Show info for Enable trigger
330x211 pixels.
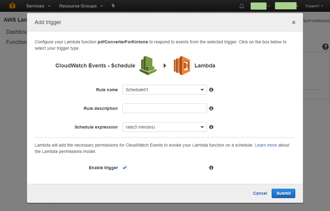tap(211, 168)
